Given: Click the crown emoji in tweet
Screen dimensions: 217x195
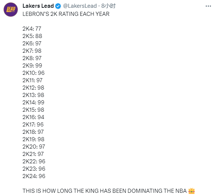Looking at the screenshot, I should tap(192, 191).
